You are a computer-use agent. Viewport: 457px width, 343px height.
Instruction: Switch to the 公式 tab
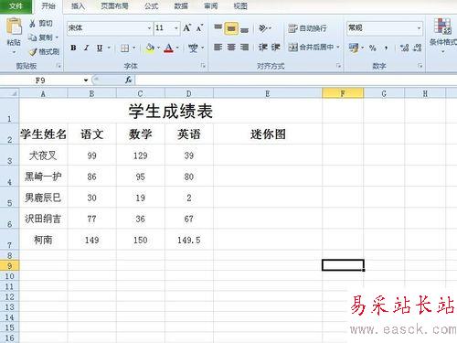152,6
